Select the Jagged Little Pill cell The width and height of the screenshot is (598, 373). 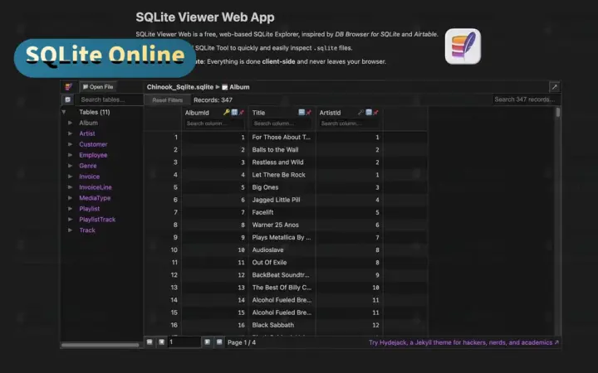tap(282, 200)
